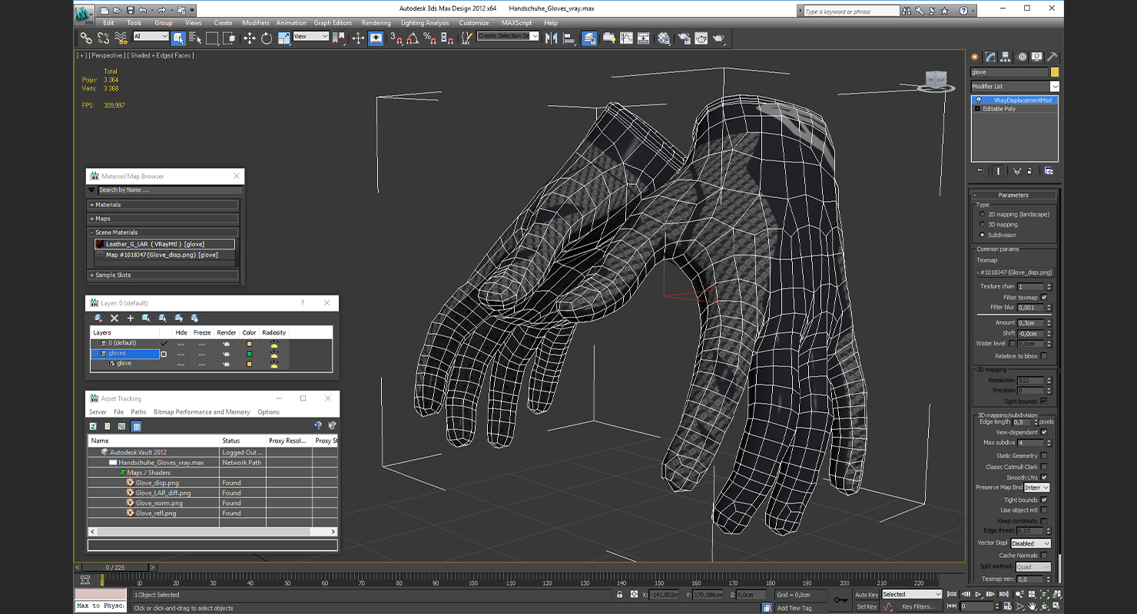Click the Glove_disp.png Texmap button

tap(1014, 272)
